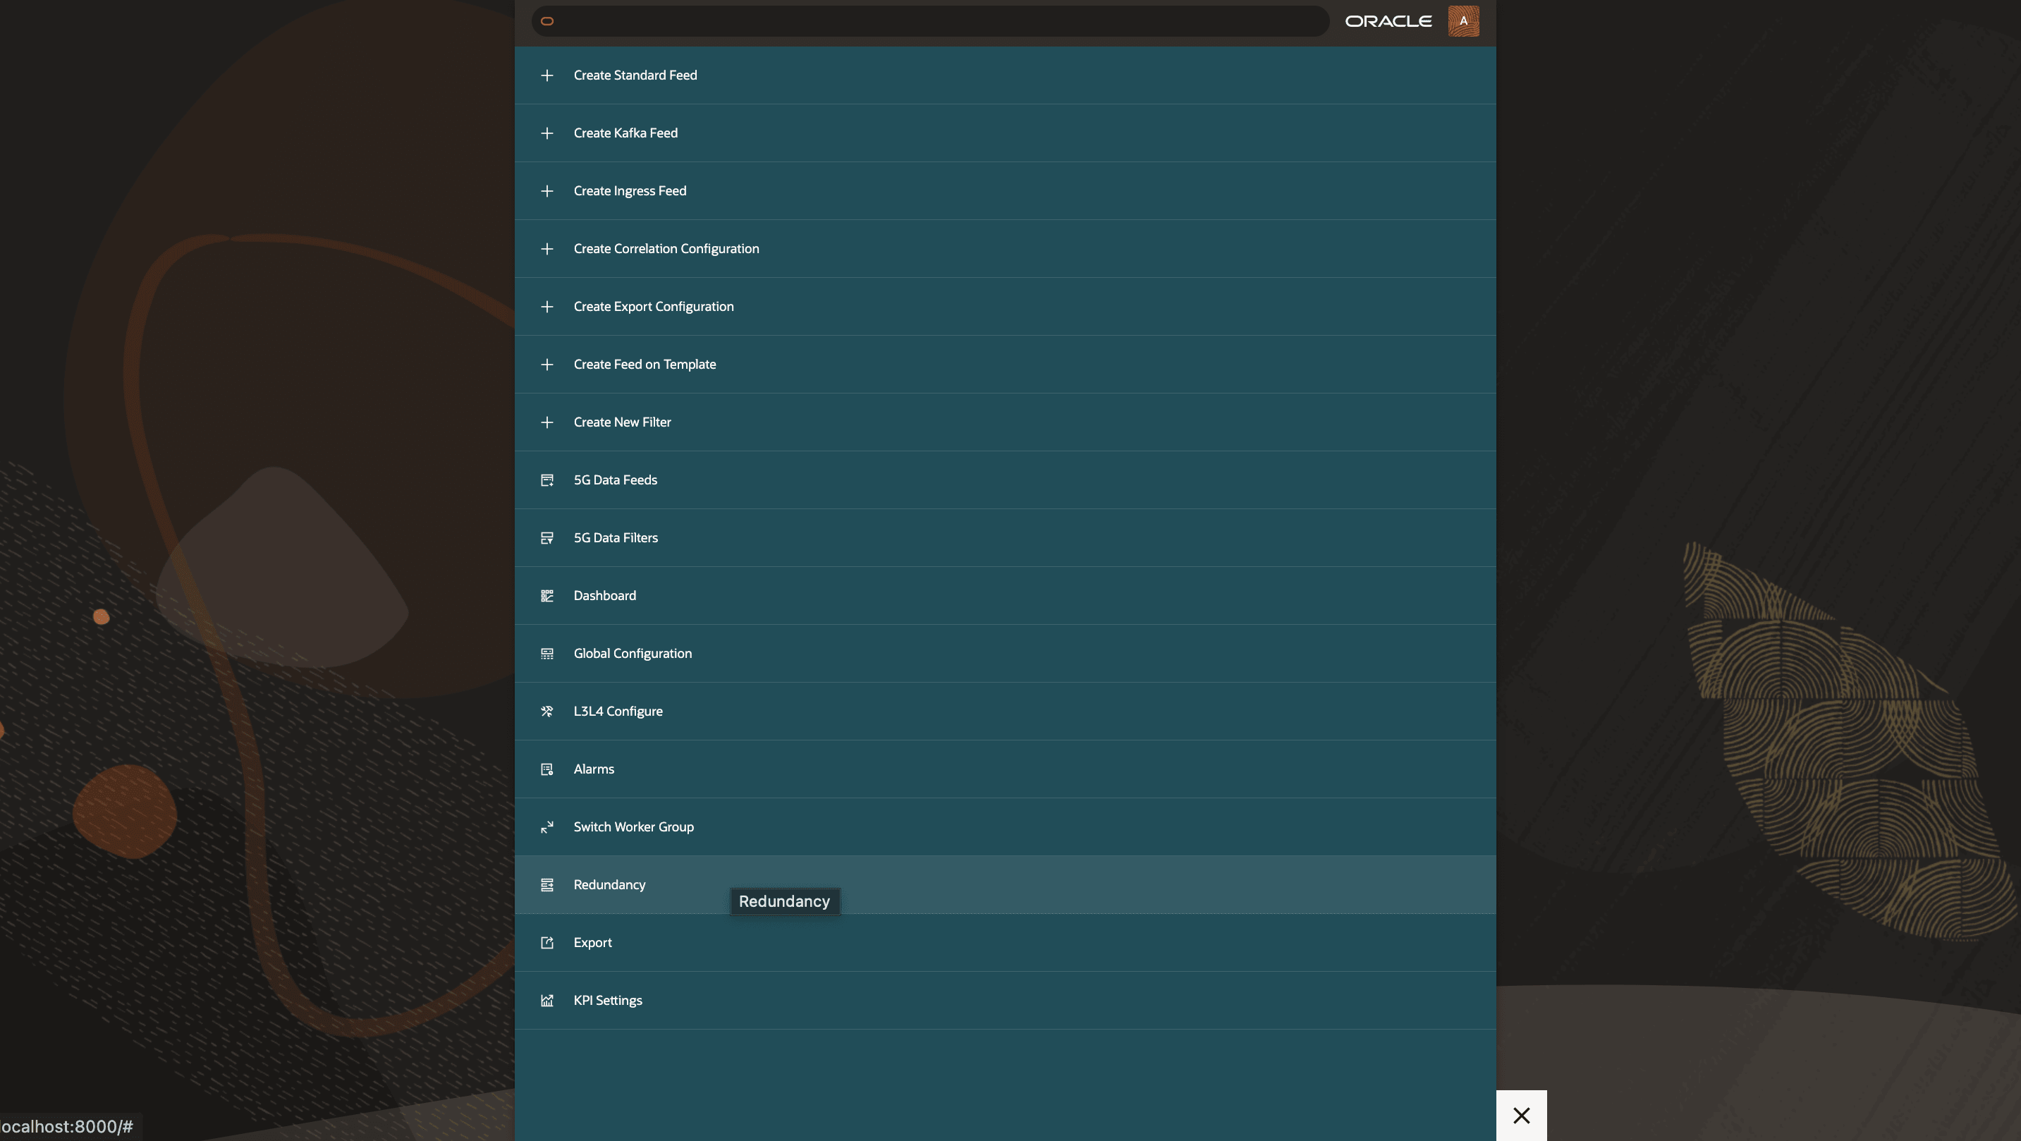Open the 5G Data Feeds icon
Image resolution: width=2021 pixels, height=1141 pixels.
[547, 480]
